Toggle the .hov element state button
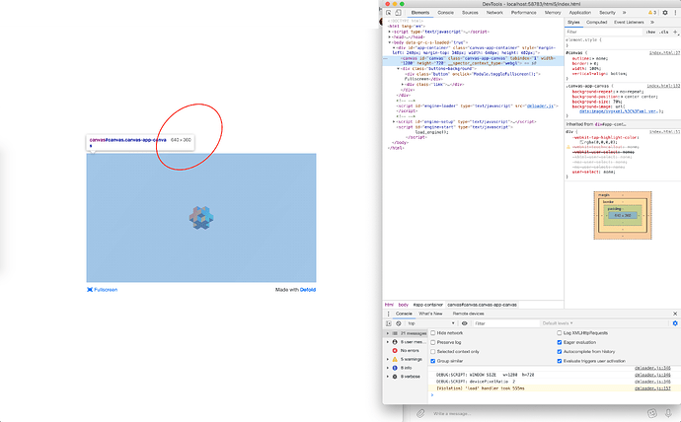 click(x=650, y=33)
